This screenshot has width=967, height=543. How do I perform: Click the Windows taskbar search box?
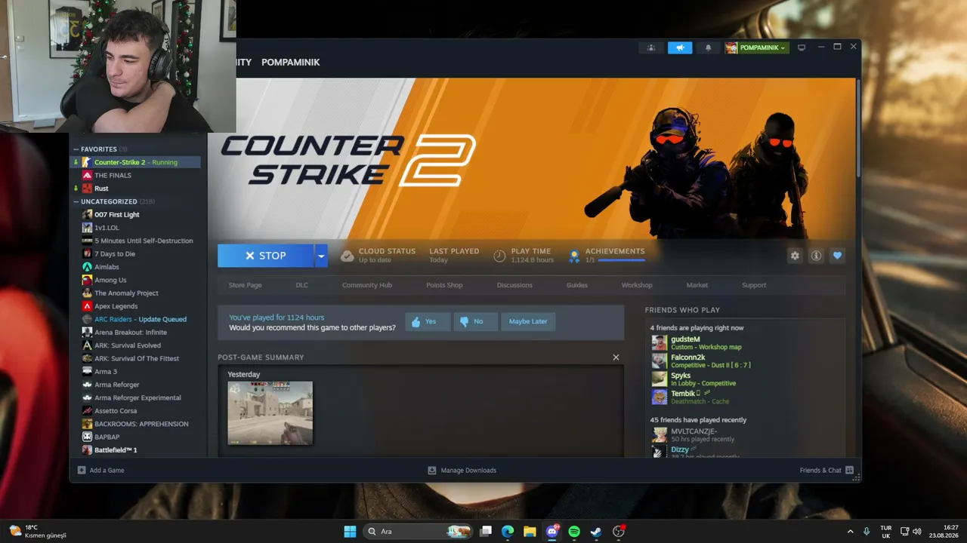click(419, 532)
